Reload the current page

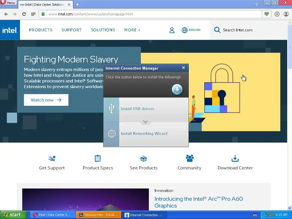click(x=24, y=14)
